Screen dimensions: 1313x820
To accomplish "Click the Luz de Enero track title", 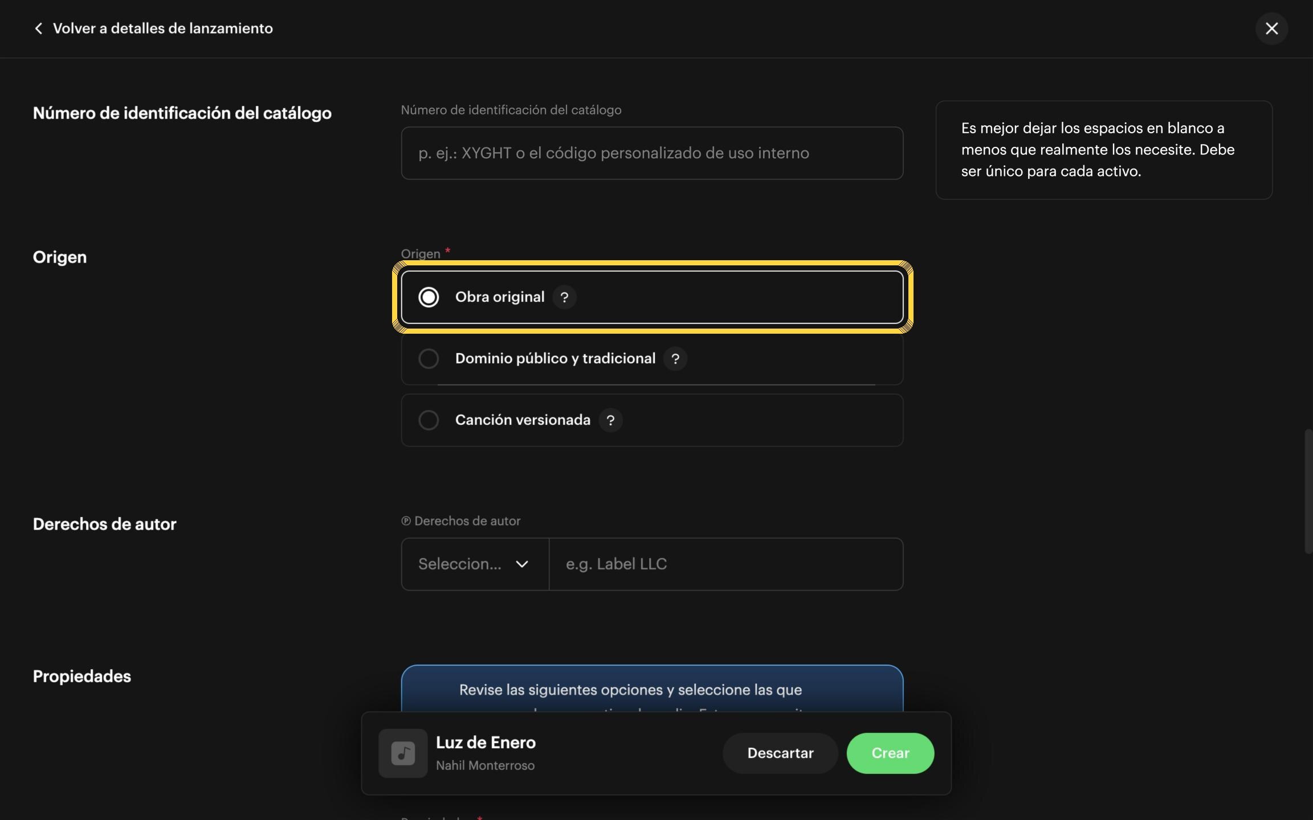I will [486, 743].
